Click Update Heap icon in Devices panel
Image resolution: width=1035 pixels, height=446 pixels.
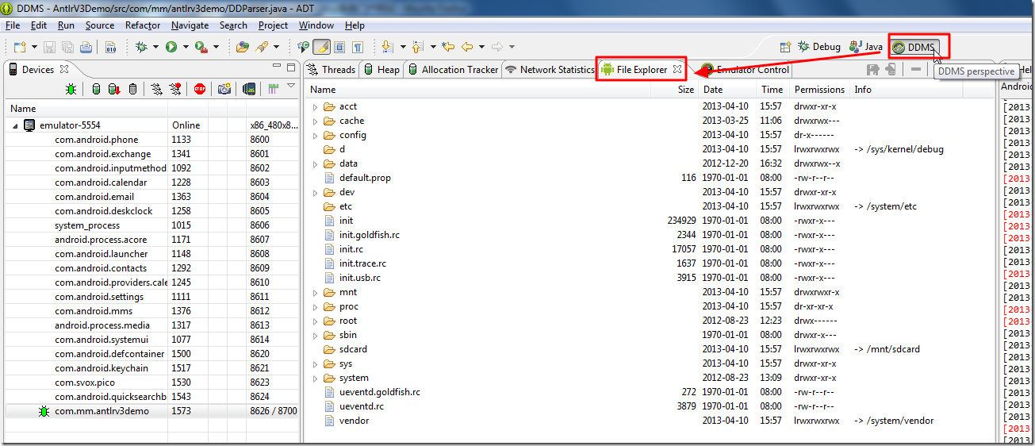click(96, 89)
